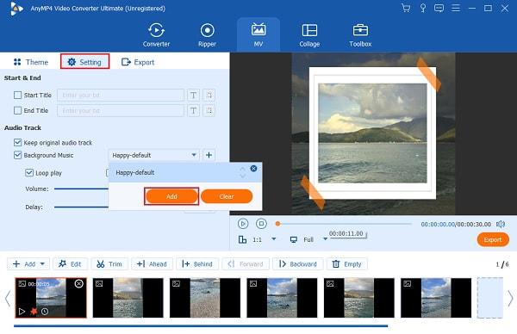This screenshot has height=334, width=517.
Task: Open the feedback chat icon
Action: (x=439, y=8)
